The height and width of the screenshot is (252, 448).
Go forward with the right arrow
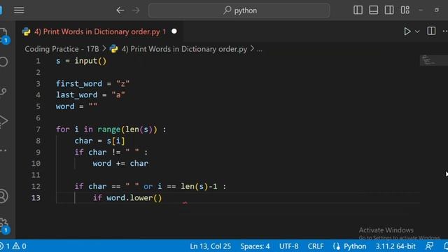point(136,10)
